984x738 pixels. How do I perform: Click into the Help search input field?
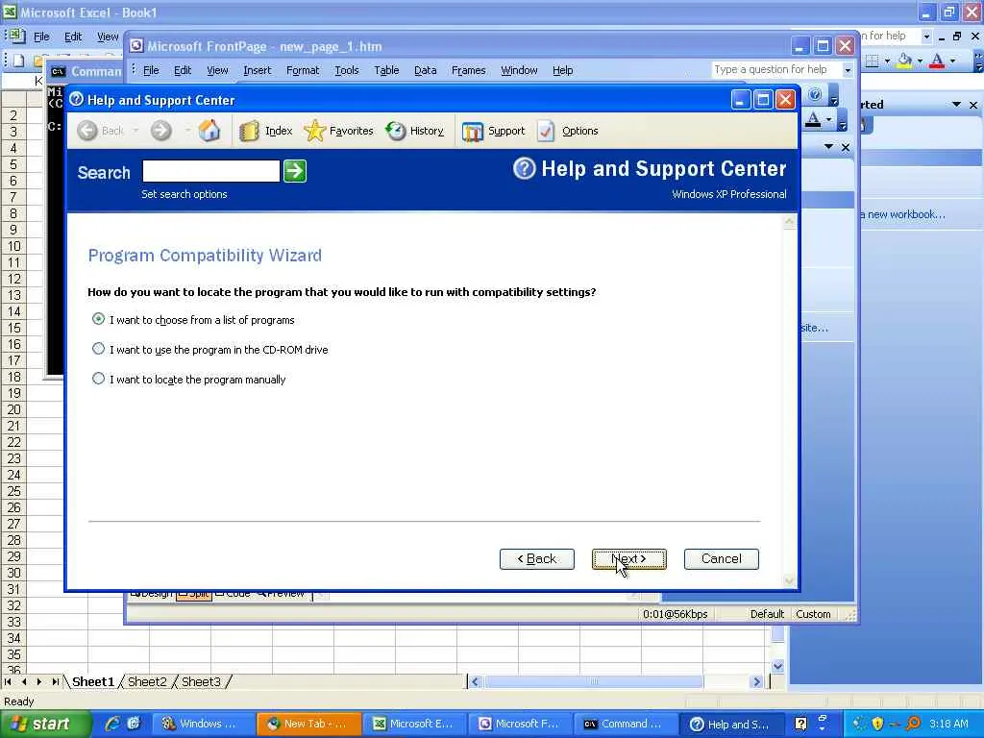click(x=210, y=171)
